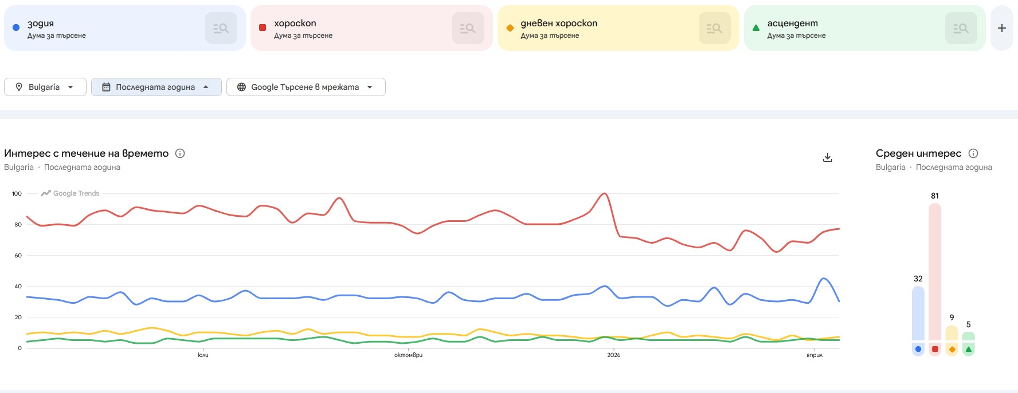Open the info tooltip next to "Интерес с течение на времето"
The image size is (1018, 393).
point(180,153)
